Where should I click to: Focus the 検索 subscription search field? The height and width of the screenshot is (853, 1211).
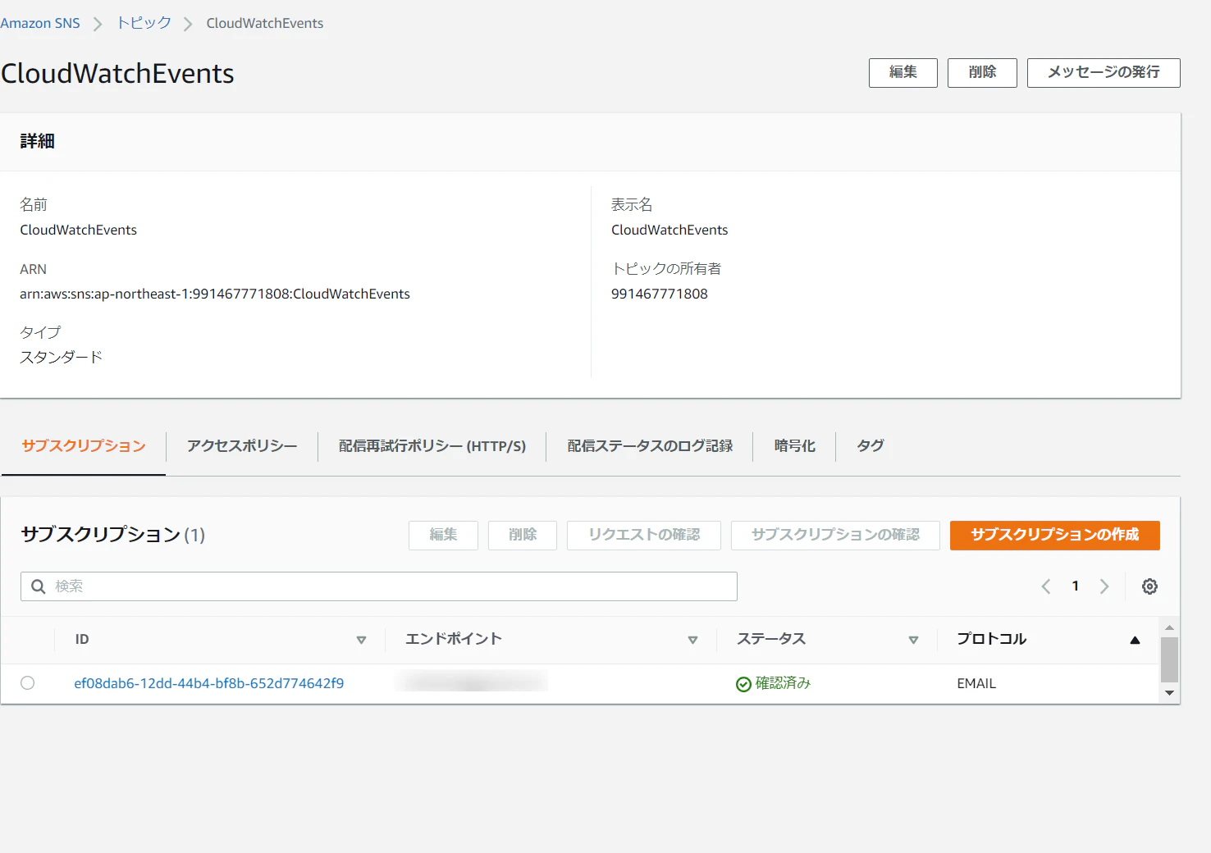[x=379, y=586]
